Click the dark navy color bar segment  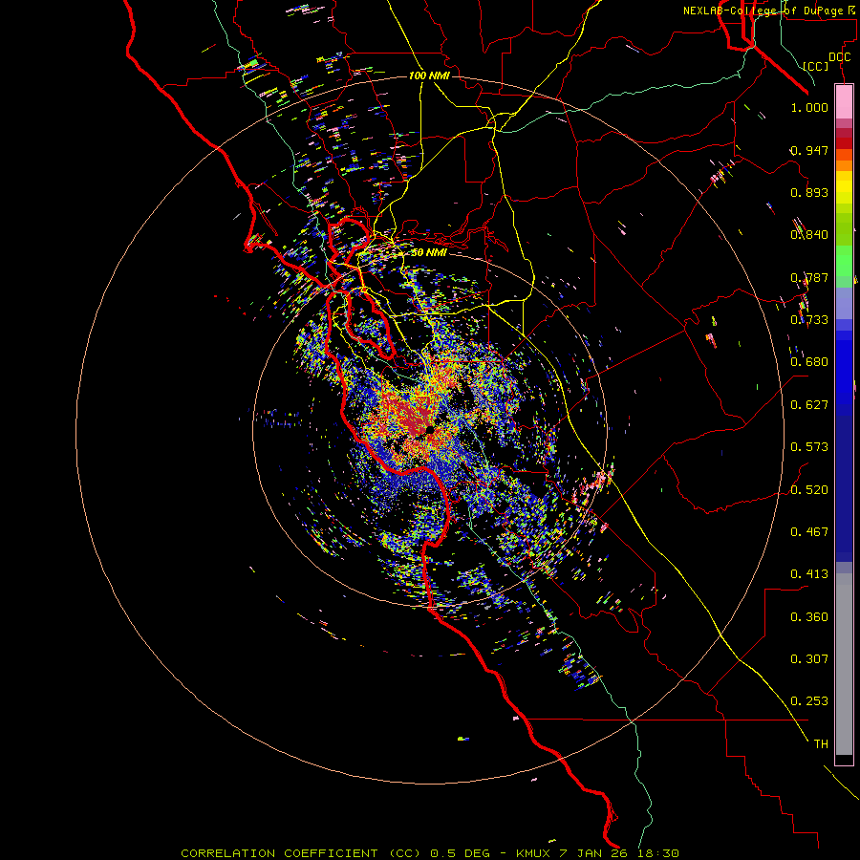click(844, 488)
